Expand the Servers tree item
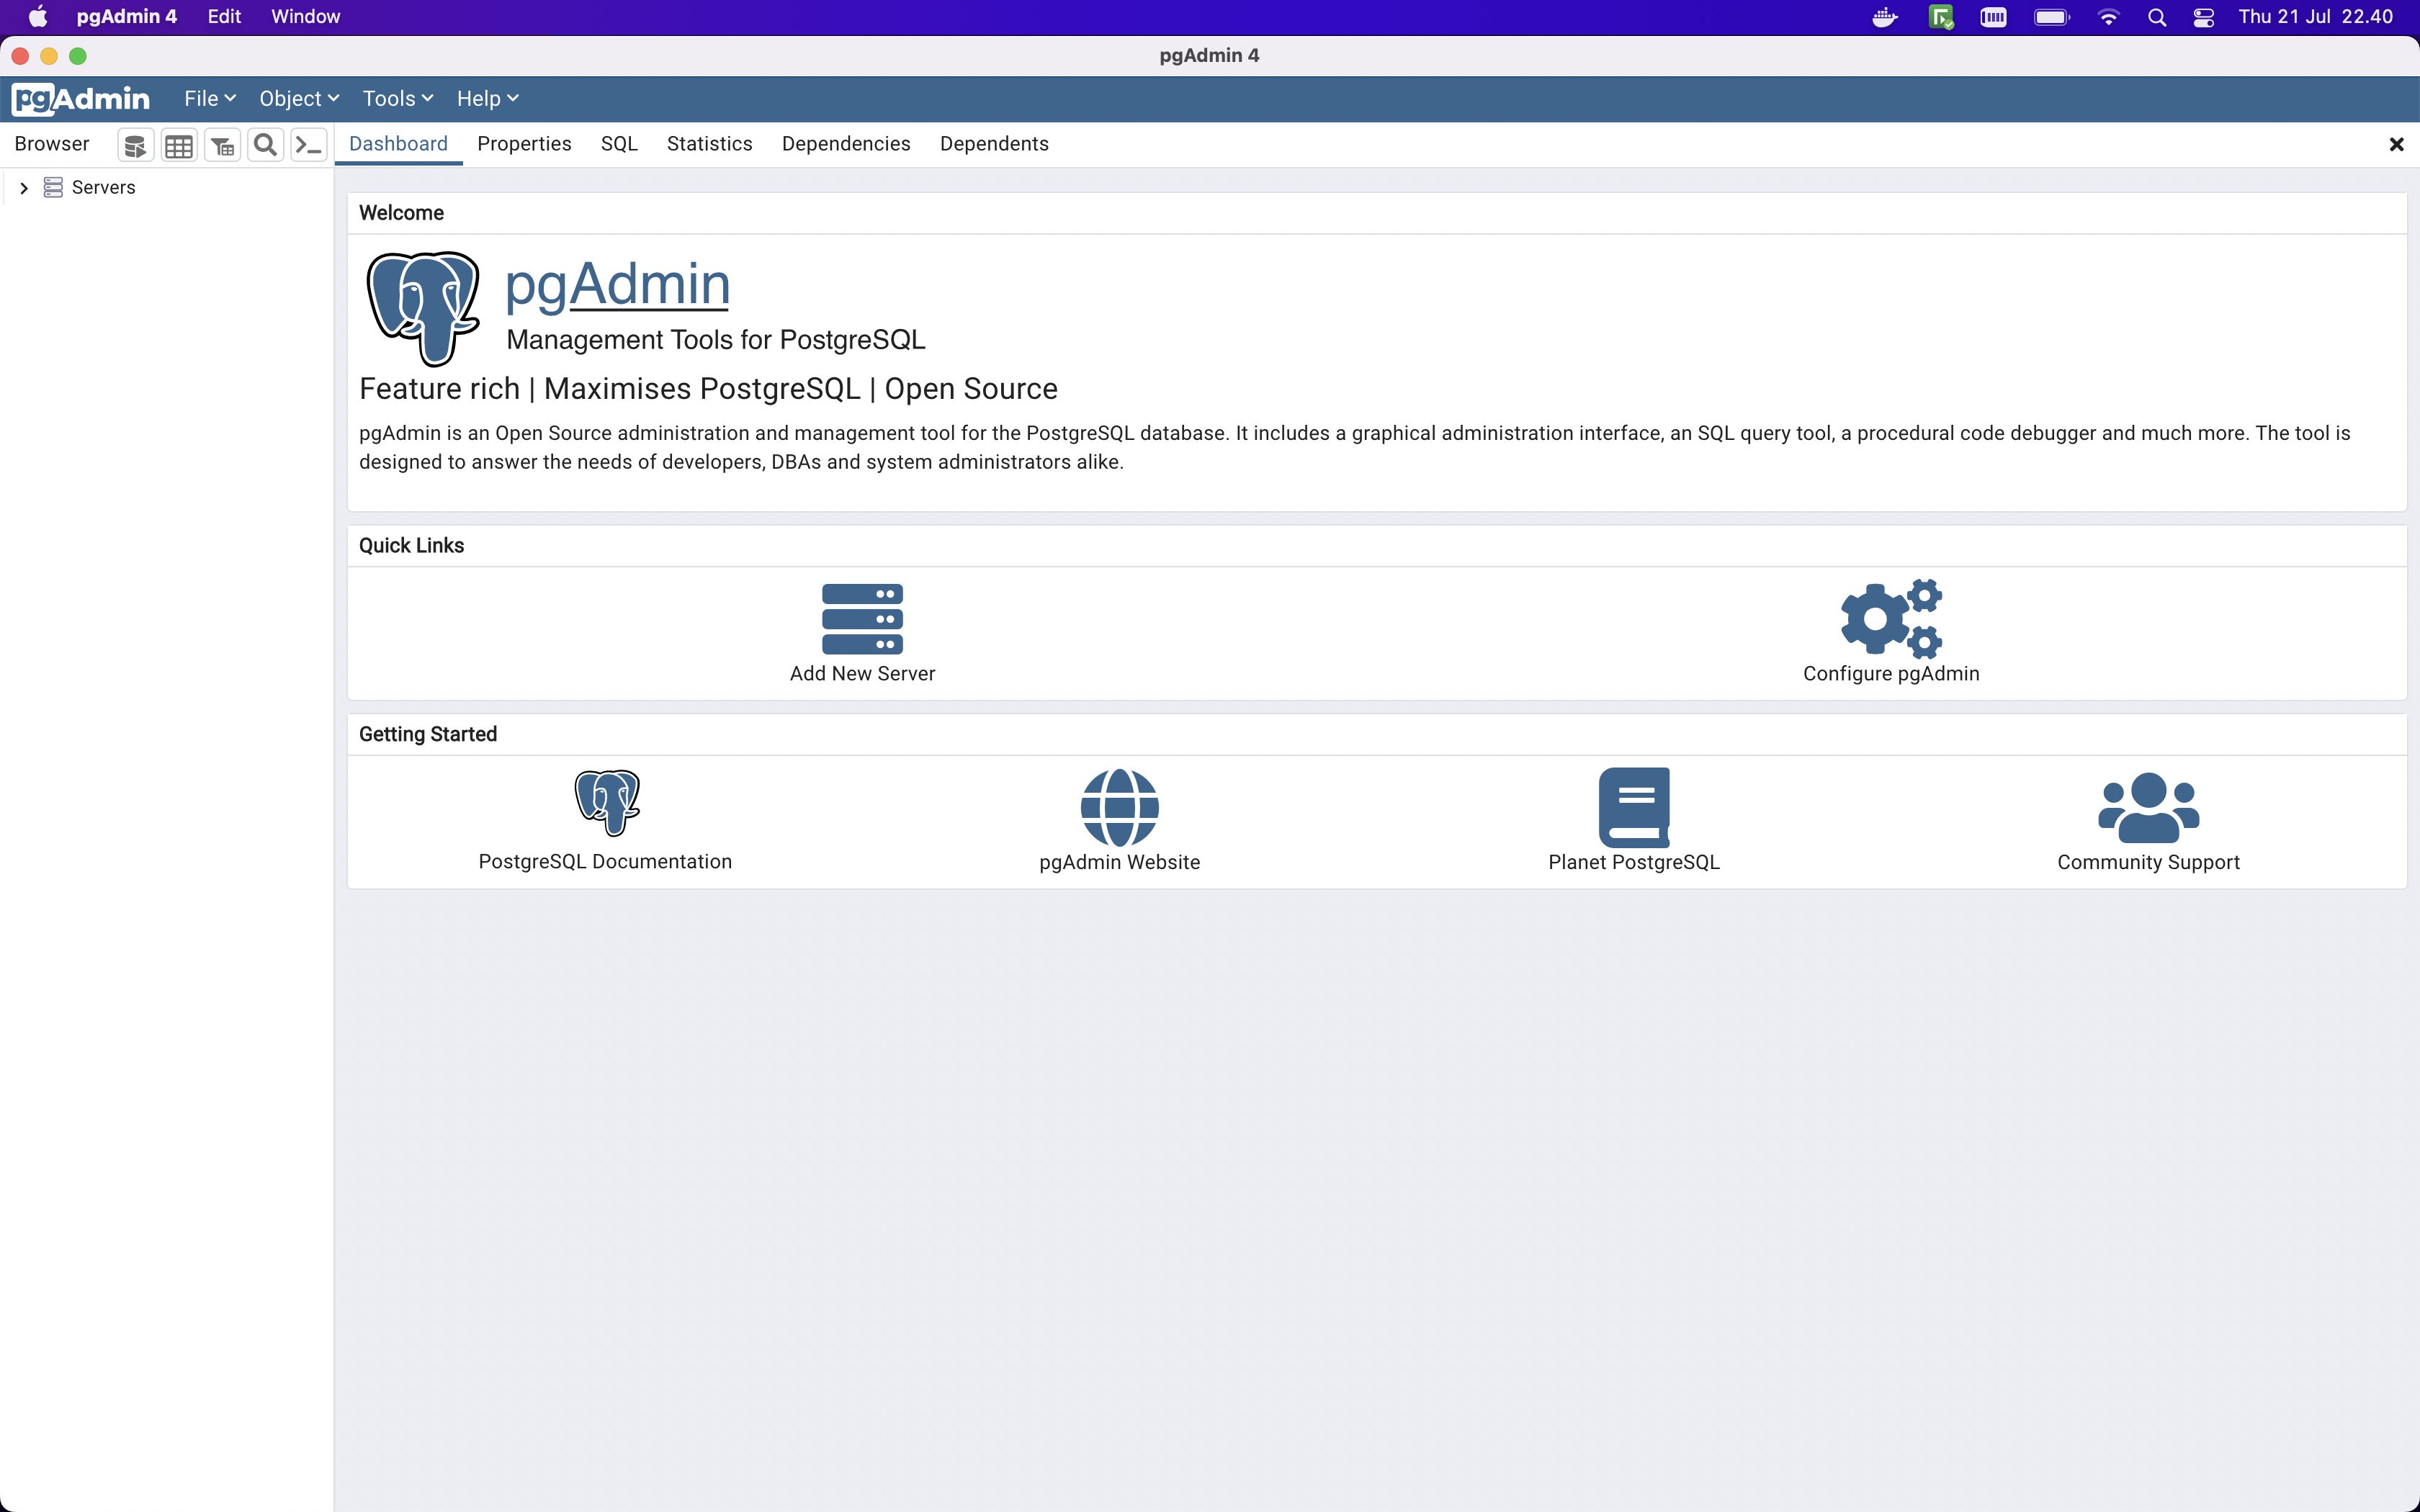 point(24,186)
